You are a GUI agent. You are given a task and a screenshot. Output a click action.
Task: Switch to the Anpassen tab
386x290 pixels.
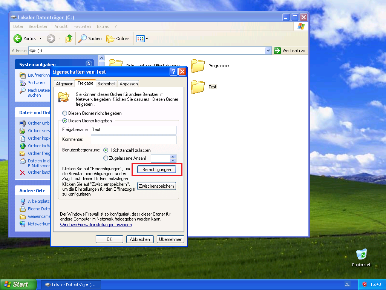click(129, 84)
